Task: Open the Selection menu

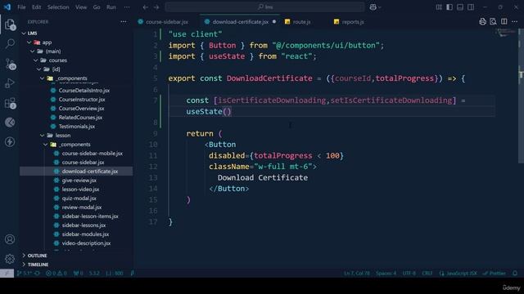Action: (58, 7)
